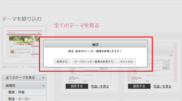This screenshot has width=182, height=101.
Task: Open 色違いを見る link for first theme
Action: (100, 86)
